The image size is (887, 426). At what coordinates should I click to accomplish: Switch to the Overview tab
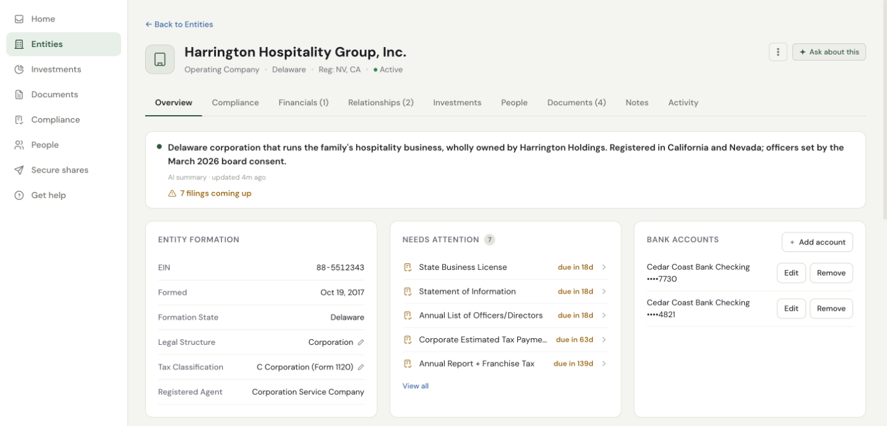click(174, 103)
